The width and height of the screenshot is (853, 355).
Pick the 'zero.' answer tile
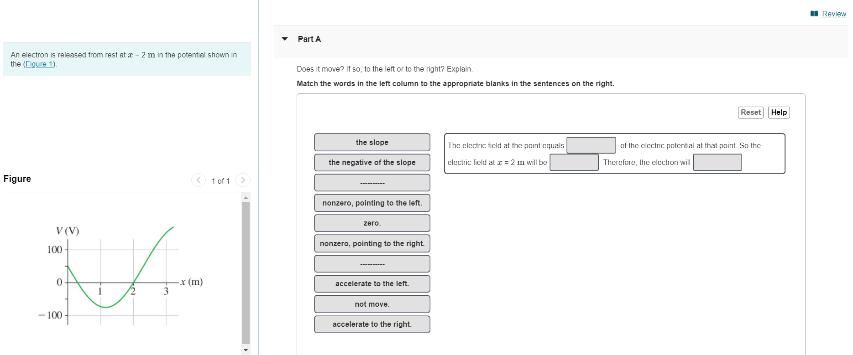click(372, 223)
